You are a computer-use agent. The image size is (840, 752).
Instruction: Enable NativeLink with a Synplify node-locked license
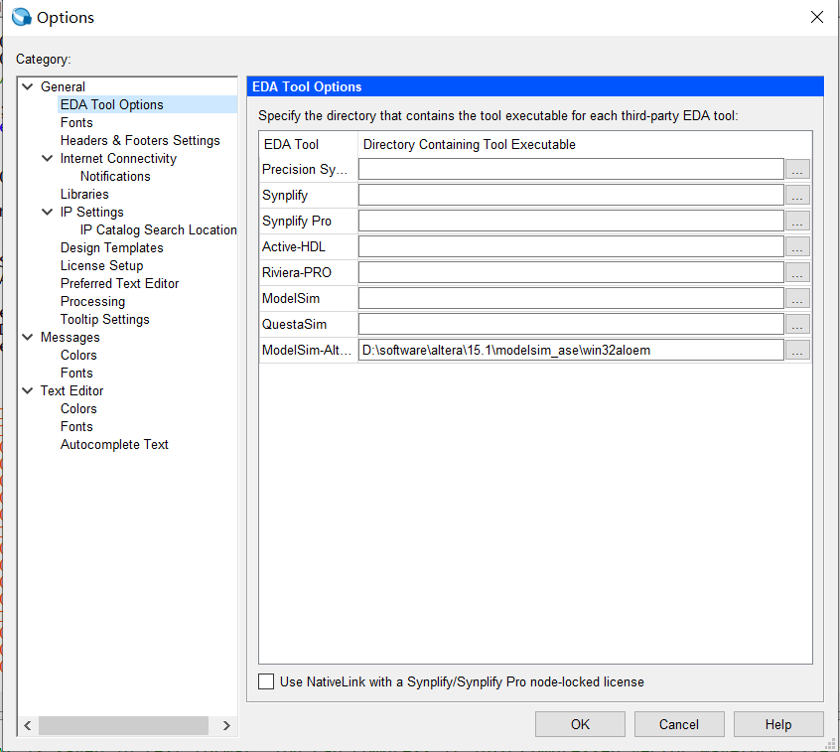tap(266, 681)
